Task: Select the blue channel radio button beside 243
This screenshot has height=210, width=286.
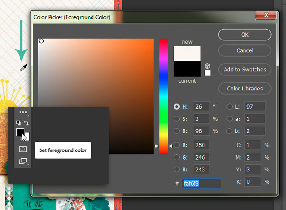Action: [176, 170]
